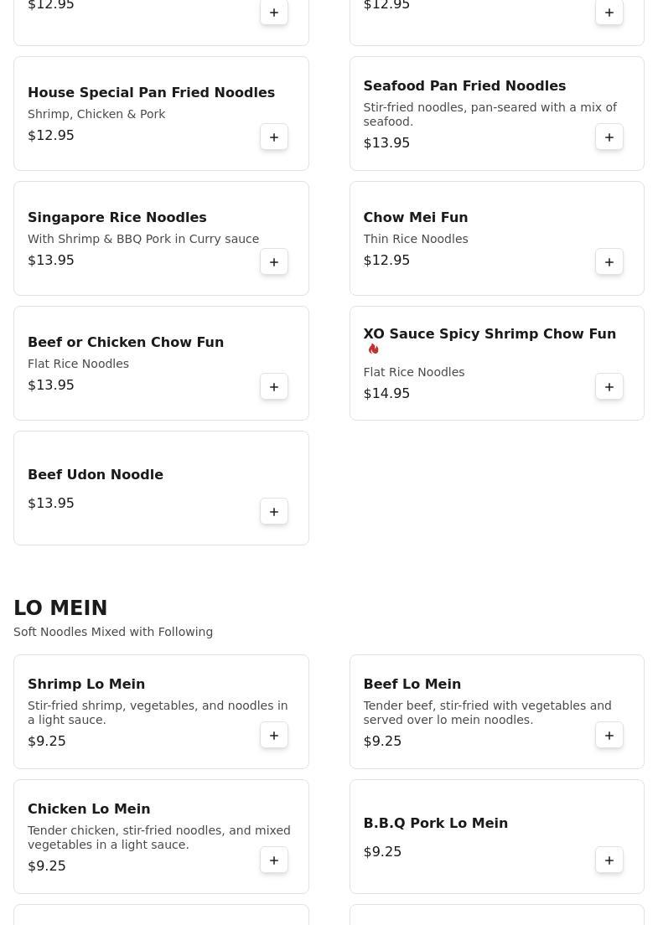The width and height of the screenshot is (658, 925).
Task: Add XO Sauce Spicy Shrimp Chow Fun
Action: point(609,386)
